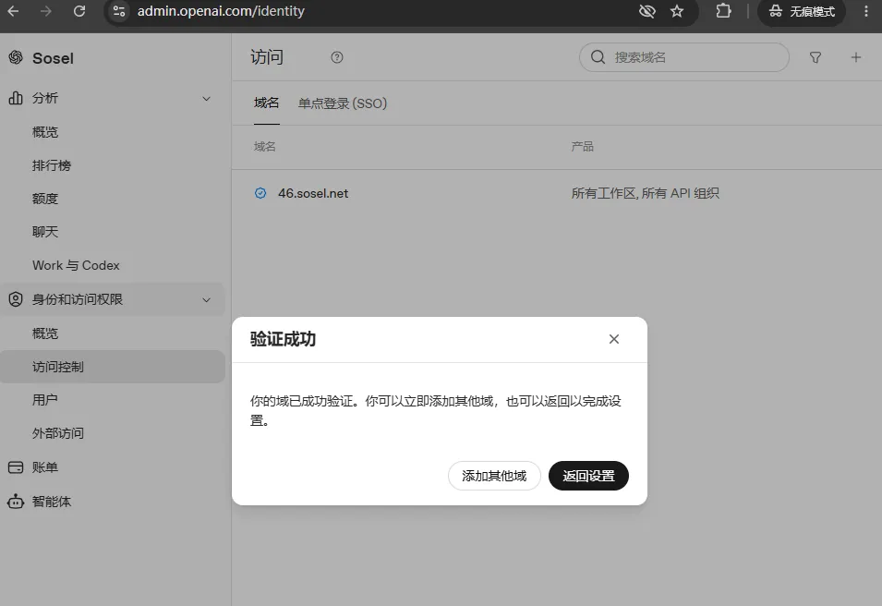Click the 返回设置 button

(x=588, y=476)
